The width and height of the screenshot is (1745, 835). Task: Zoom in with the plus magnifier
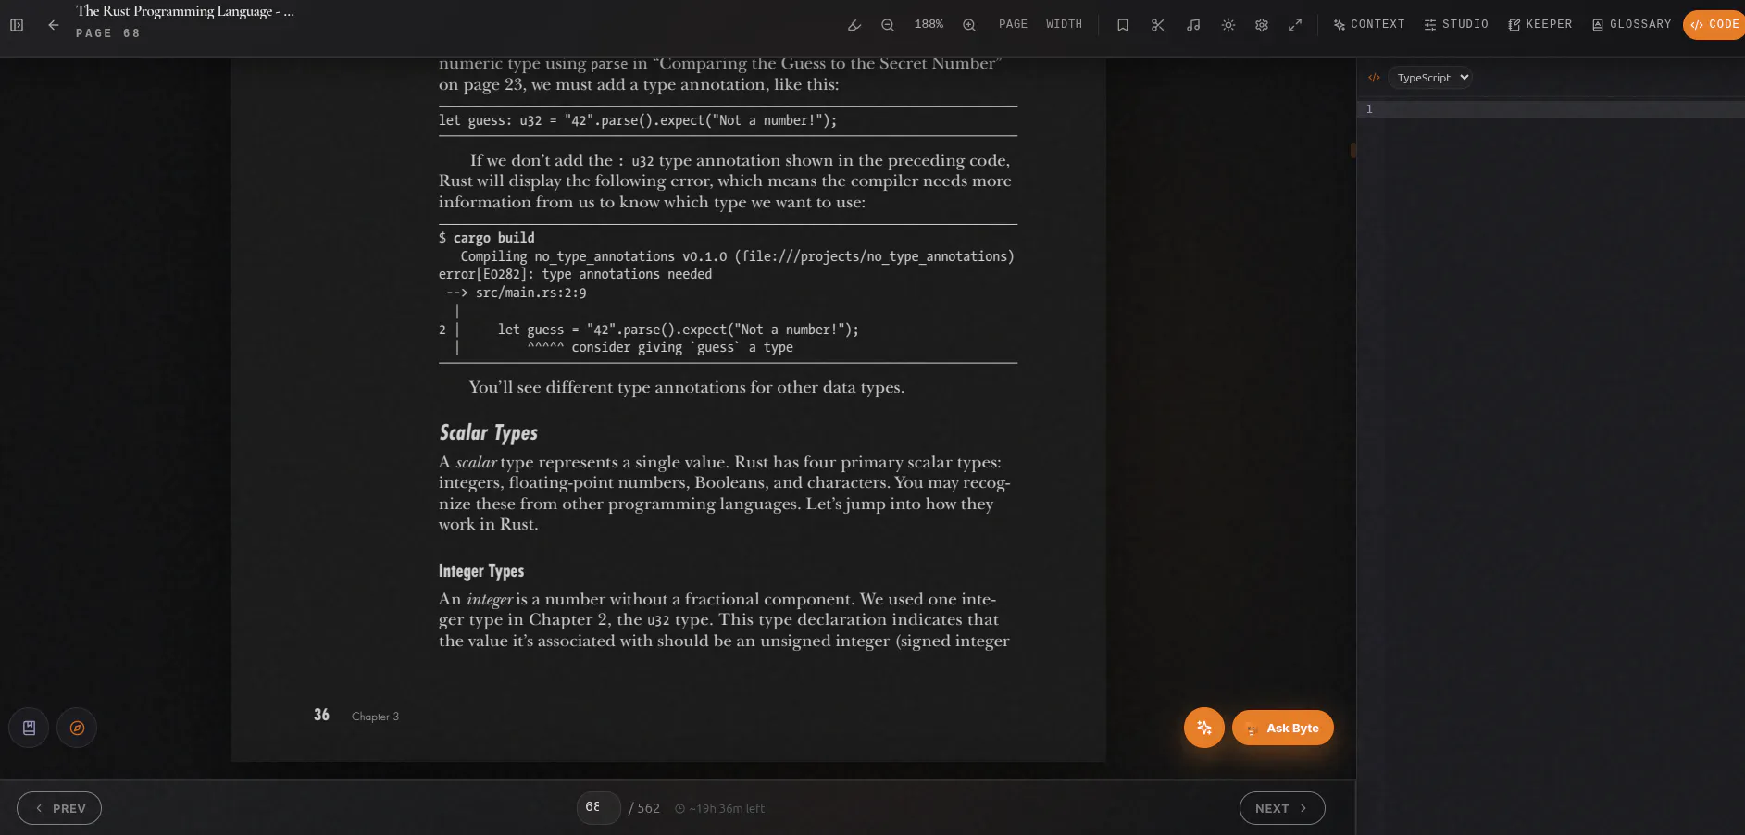[x=969, y=25]
